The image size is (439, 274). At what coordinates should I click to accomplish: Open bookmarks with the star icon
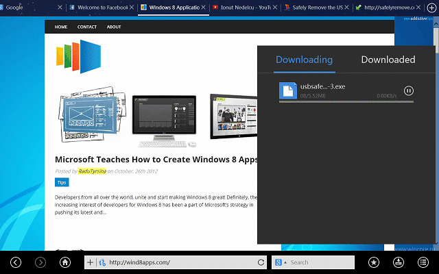[x=374, y=262]
